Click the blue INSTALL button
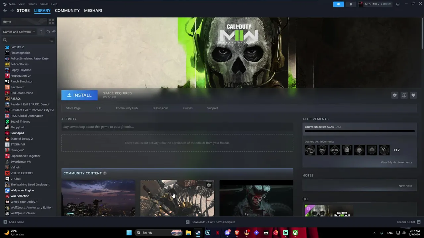 click(79, 95)
